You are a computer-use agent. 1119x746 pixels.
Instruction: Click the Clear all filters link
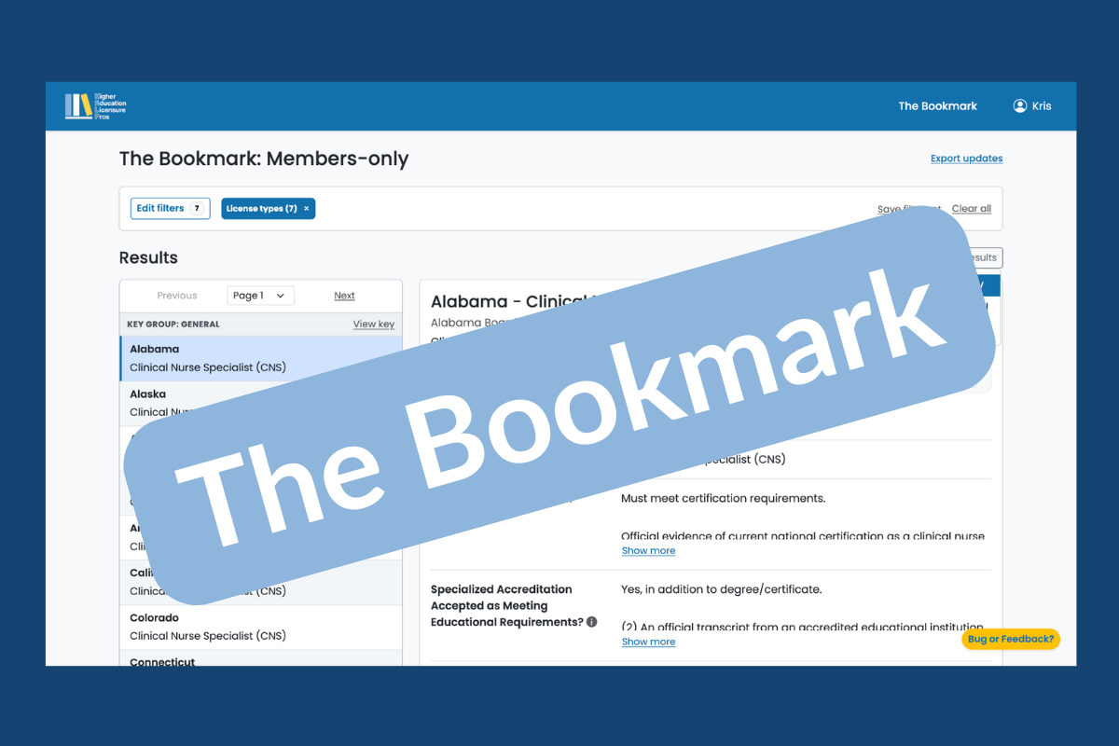coord(972,209)
